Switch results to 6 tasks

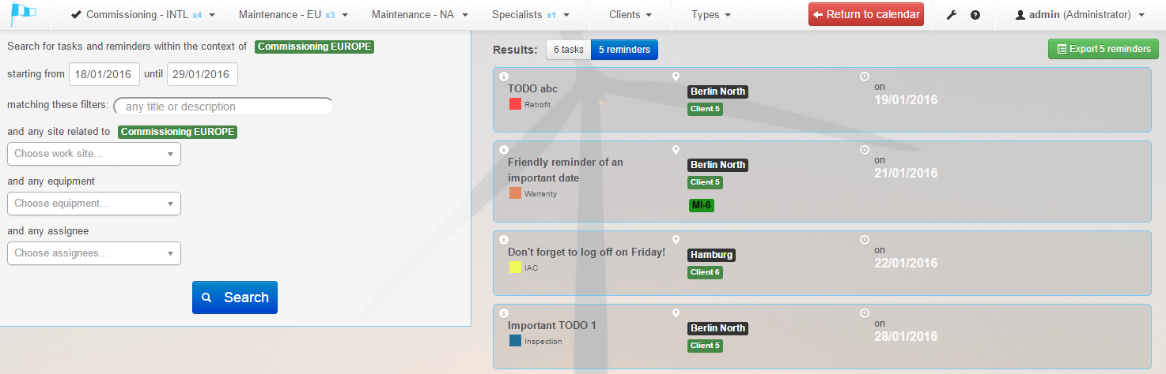(568, 50)
